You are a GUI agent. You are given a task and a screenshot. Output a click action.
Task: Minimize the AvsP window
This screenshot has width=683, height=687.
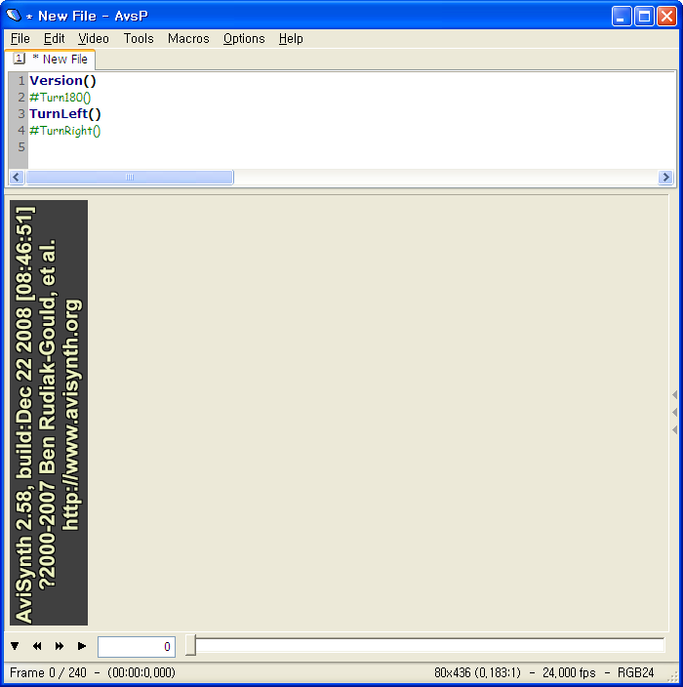[x=622, y=17]
